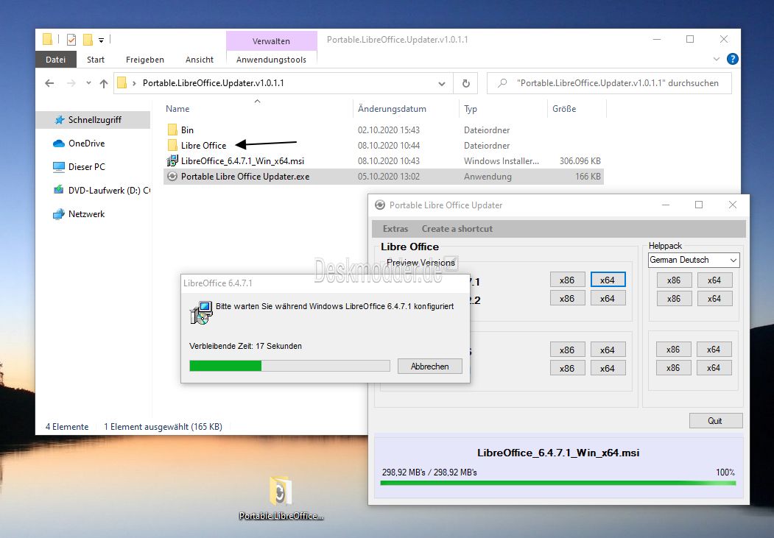The height and width of the screenshot is (538, 774).
Task: Click the 306.096 KB size value
Action: click(x=580, y=160)
